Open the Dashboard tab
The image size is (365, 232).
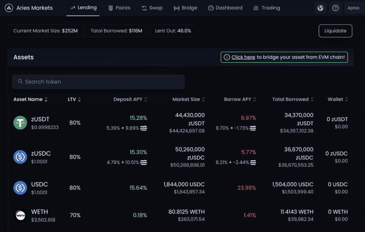coord(225,8)
